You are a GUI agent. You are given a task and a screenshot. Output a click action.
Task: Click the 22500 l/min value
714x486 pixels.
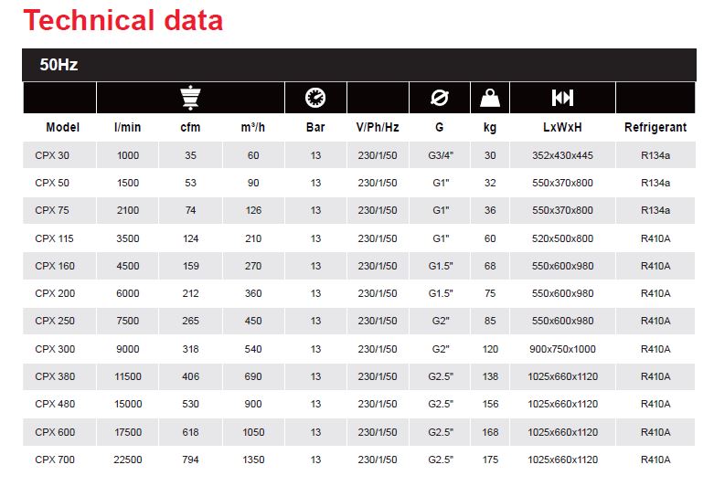coord(128,460)
